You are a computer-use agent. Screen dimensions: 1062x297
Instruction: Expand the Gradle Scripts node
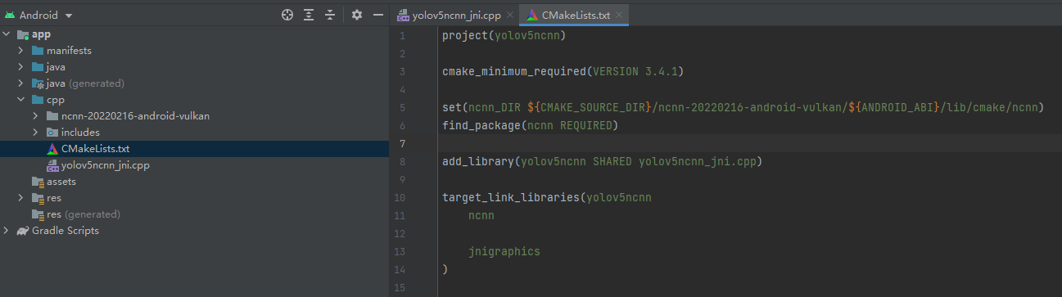(7, 231)
